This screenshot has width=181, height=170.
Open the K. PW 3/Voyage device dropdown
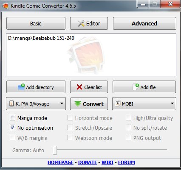tap(36, 104)
